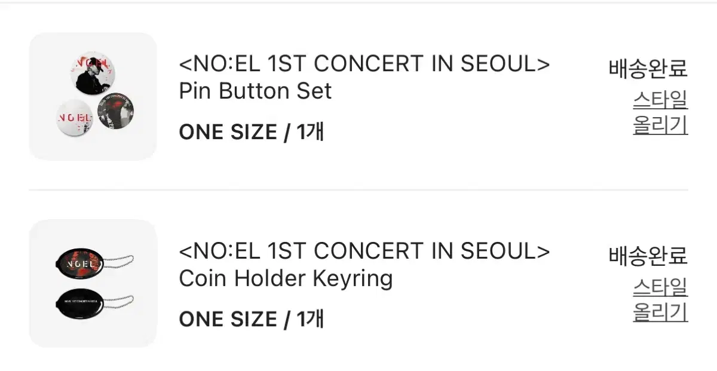Click the dark red pin button image
717x371 pixels.
115,111
